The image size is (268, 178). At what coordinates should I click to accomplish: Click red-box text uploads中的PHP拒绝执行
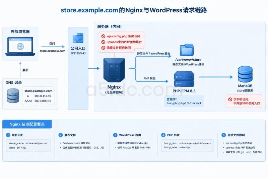pyautogui.click(x=124, y=42)
